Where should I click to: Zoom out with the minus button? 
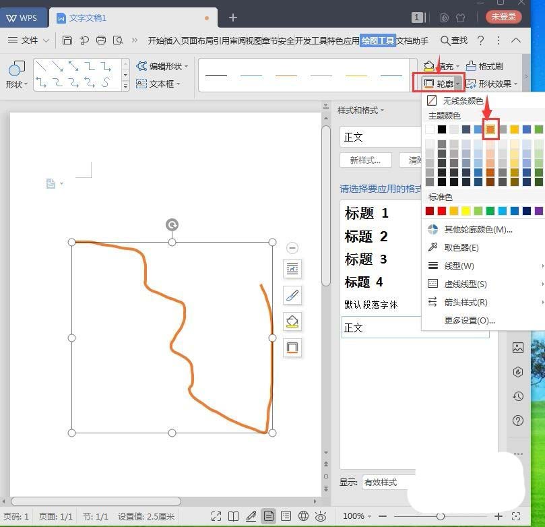(x=383, y=516)
